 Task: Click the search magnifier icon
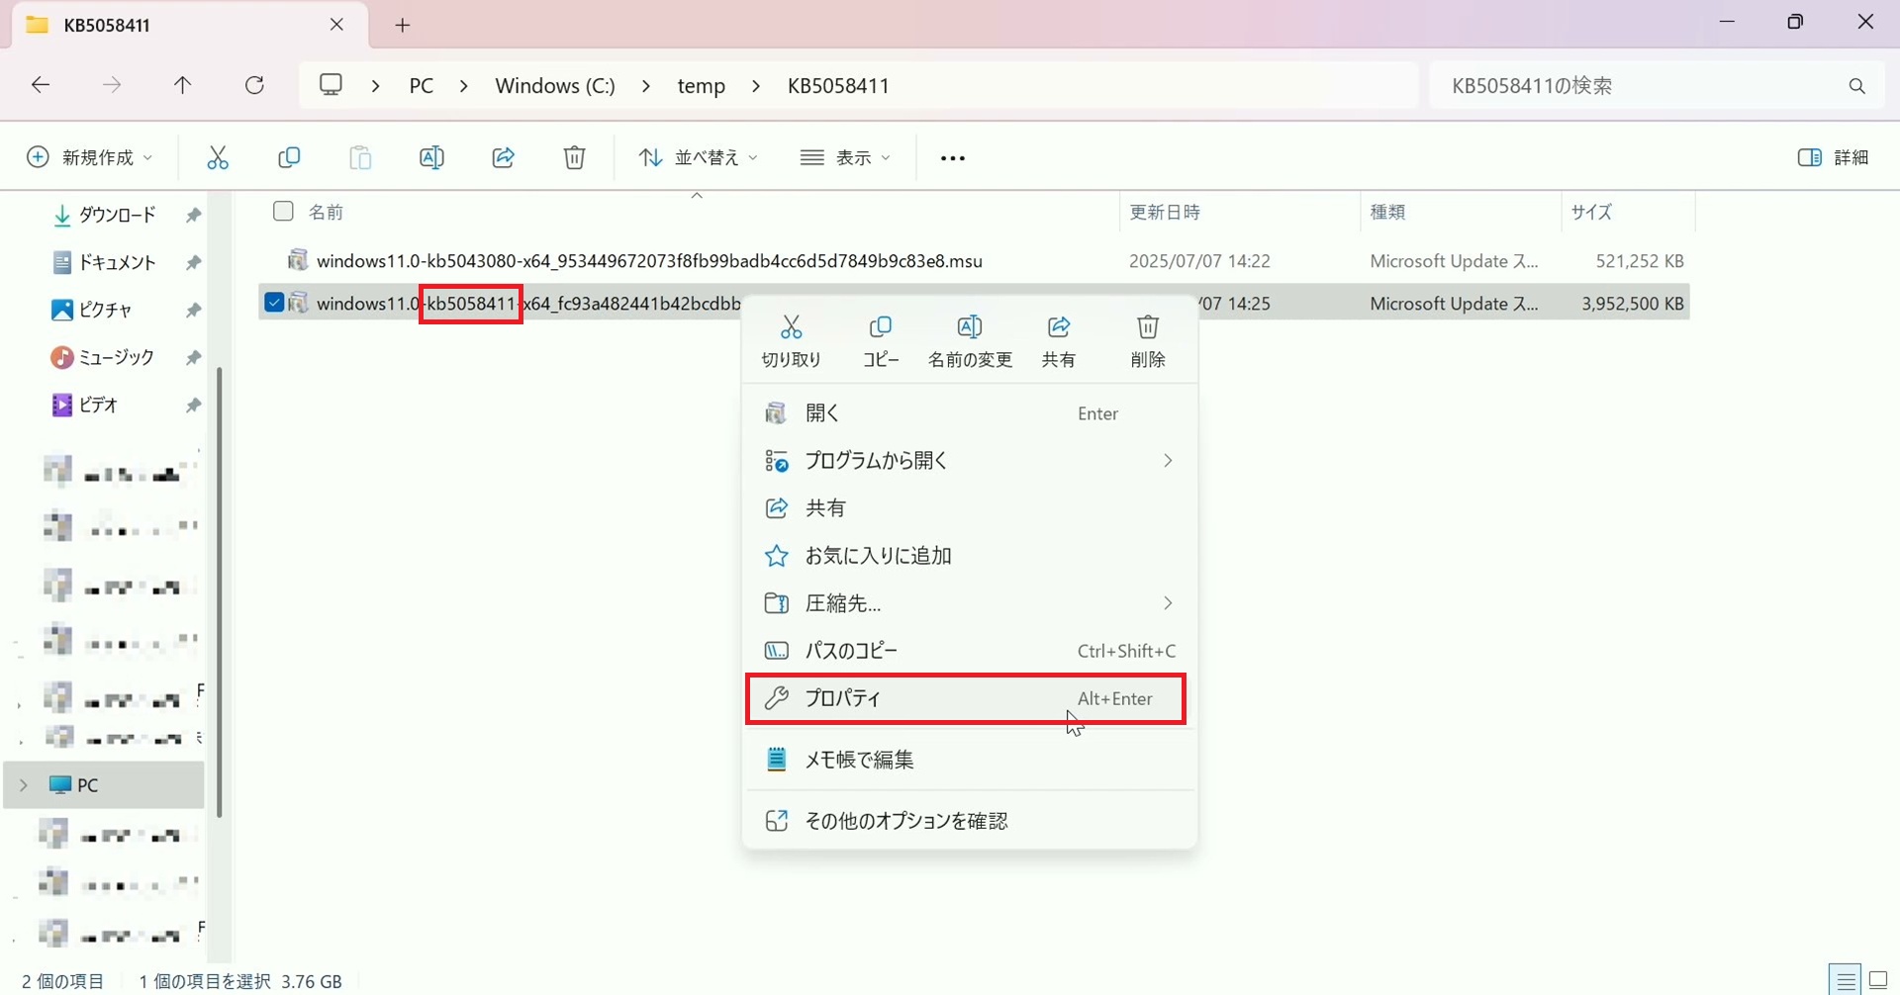pos(1856,86)
